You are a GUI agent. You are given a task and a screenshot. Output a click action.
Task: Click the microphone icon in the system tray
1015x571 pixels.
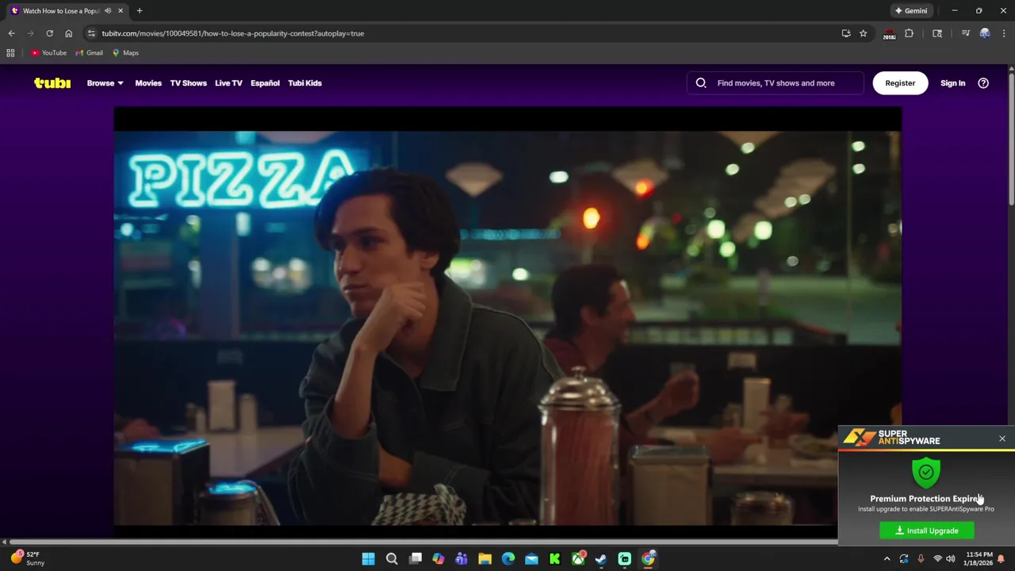(921, 559)
